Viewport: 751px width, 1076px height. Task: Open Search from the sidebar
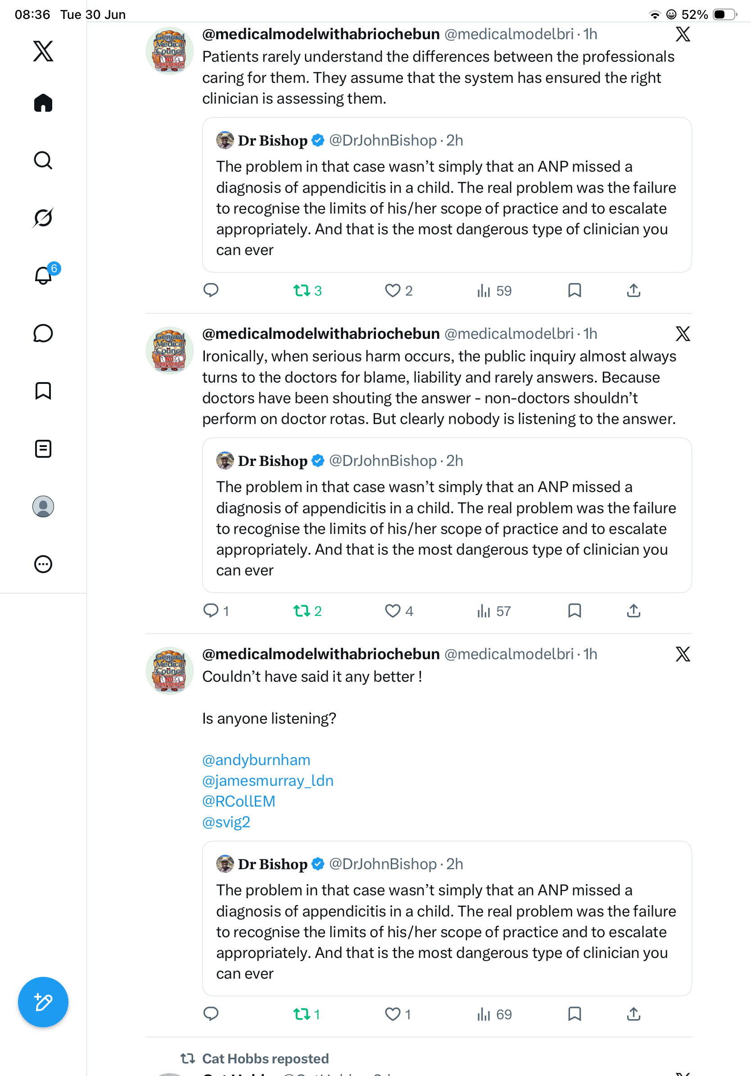[x=43, y=160]
